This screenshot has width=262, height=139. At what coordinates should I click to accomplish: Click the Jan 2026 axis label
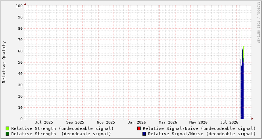pyautogui.click(x=137, y=122)
